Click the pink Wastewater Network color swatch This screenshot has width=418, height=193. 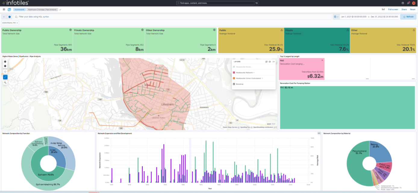click(x=234, y=73)
